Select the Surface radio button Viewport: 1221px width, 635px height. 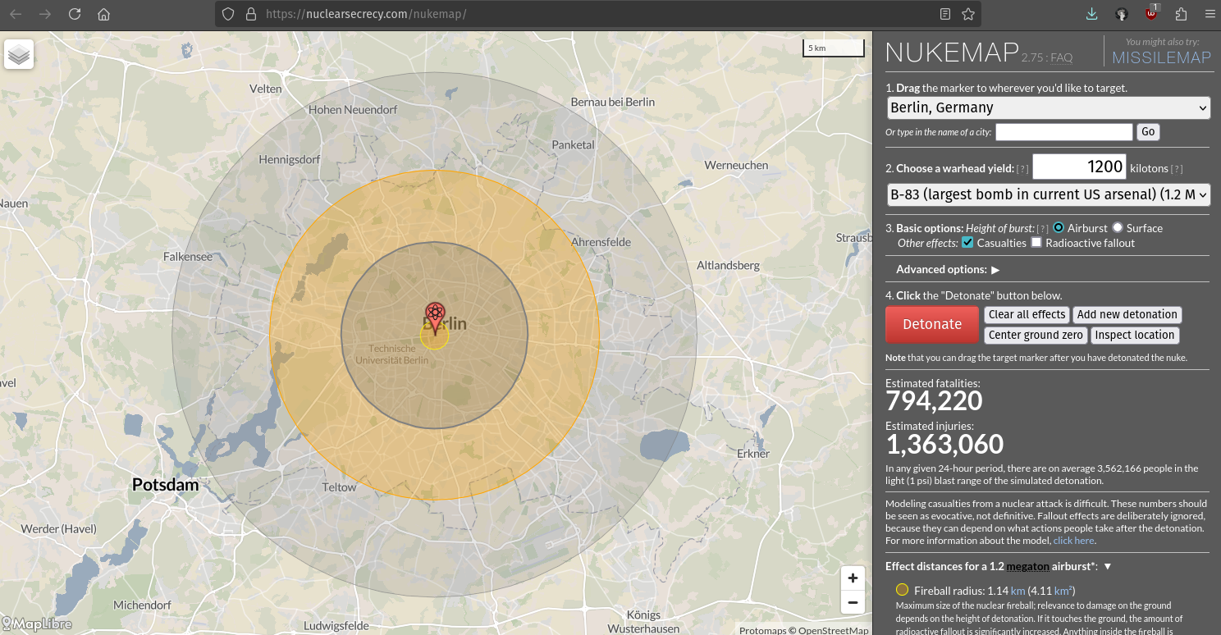1118,227
